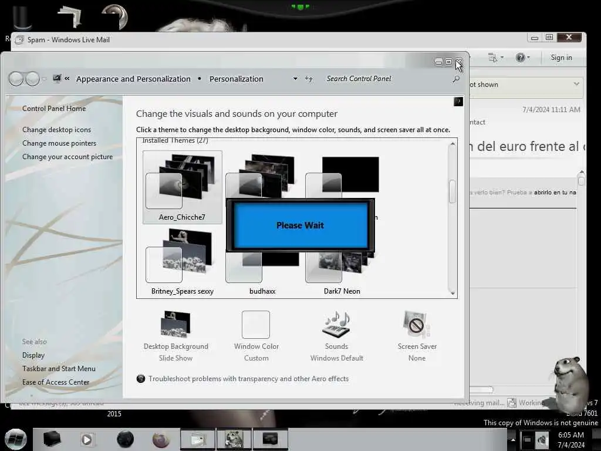The height and width of the screenshot is (451, 601).
Task: Open Change mouse pointers link
Action: pos(59,143)
